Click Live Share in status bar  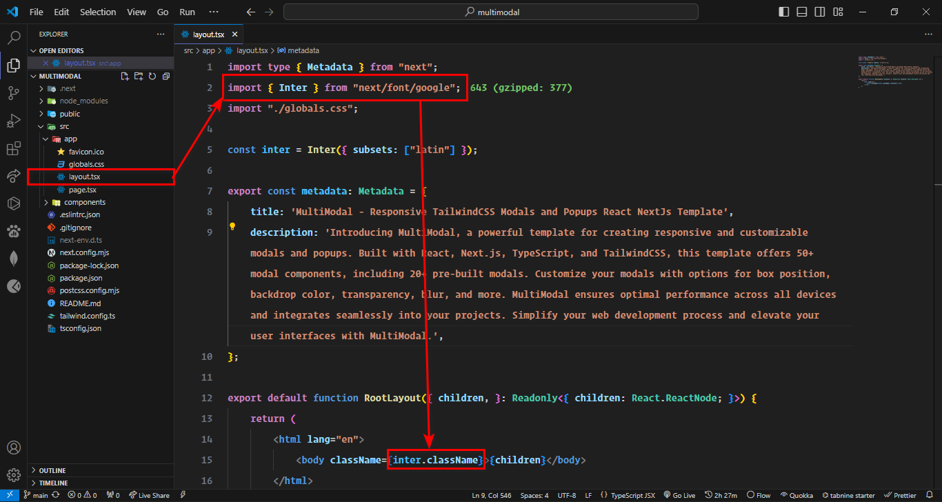[149, 495]
